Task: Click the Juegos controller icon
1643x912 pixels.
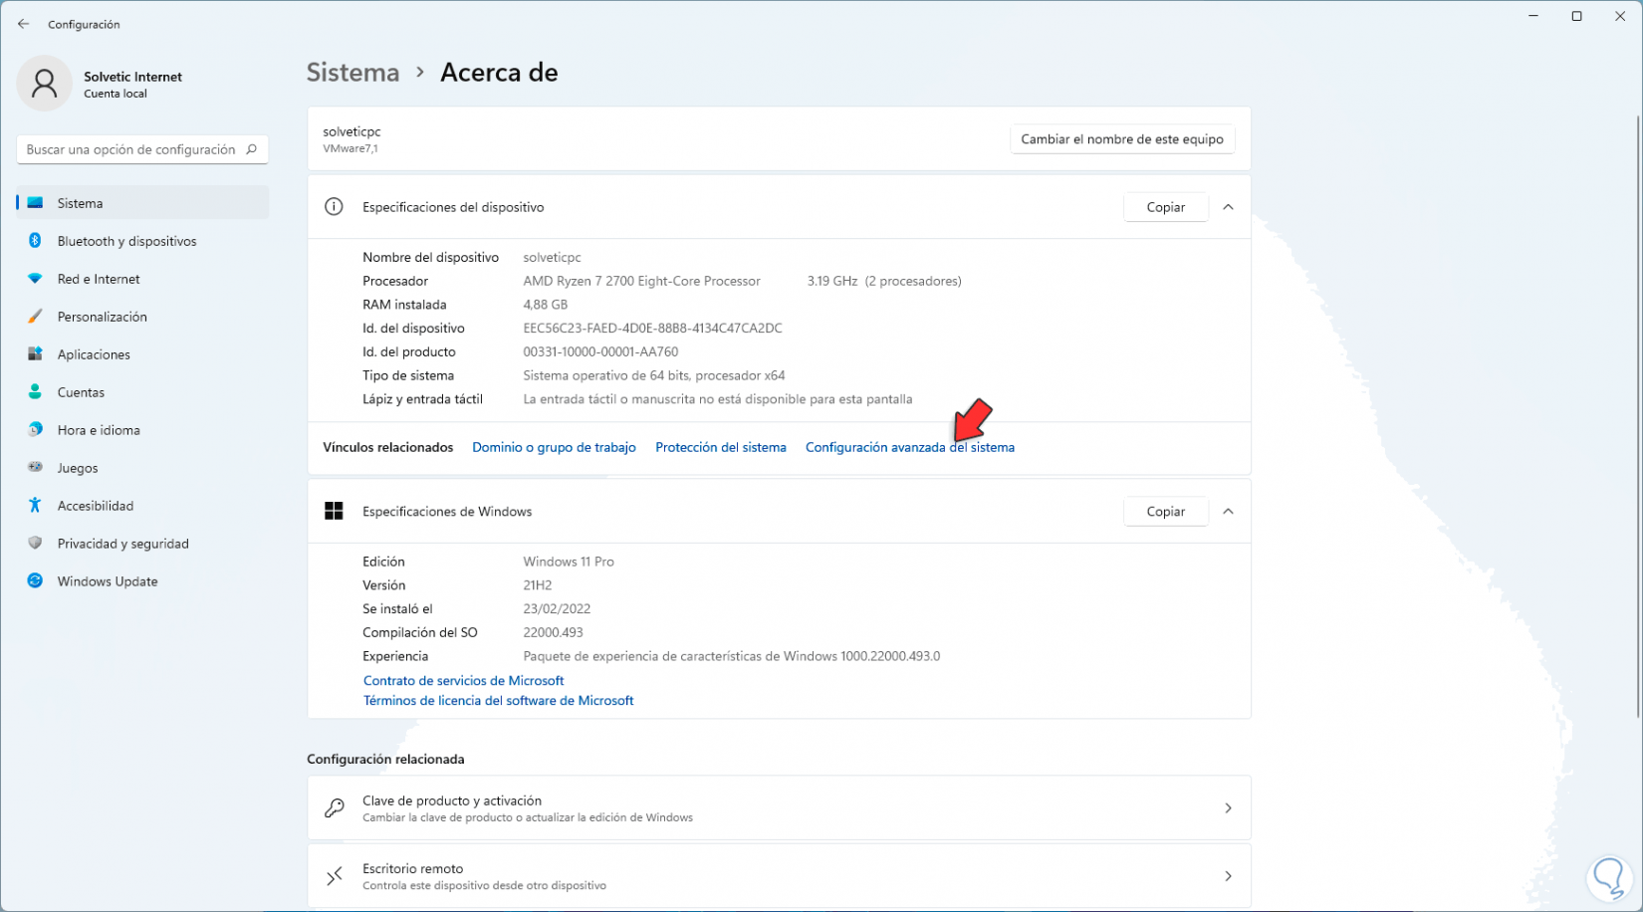Action: (x=36, y=468)
